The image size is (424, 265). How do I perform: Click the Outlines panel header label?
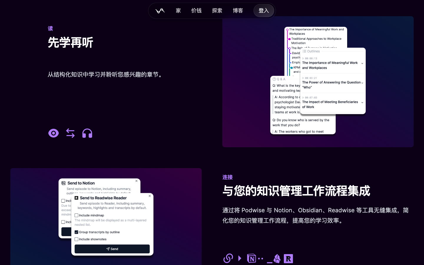313,51
